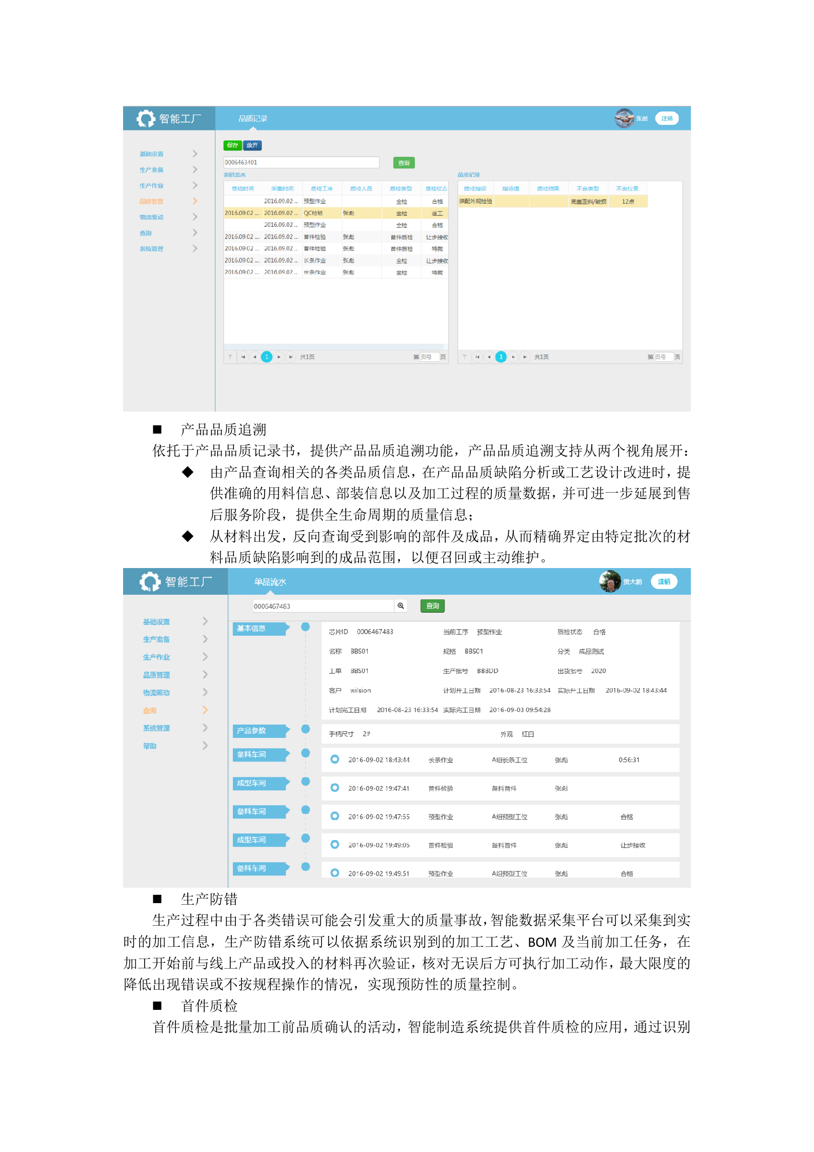Screen dimensions: 814x1152
Task: Go to next page of the 条码流水 table
Action: click(x=279, y=357)
